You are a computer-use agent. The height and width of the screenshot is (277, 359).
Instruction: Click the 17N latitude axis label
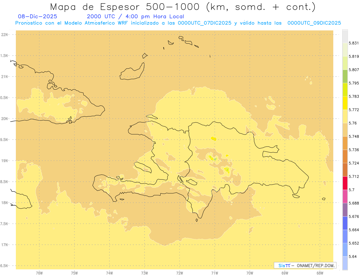pyautogui.click(x=5, y=245)
